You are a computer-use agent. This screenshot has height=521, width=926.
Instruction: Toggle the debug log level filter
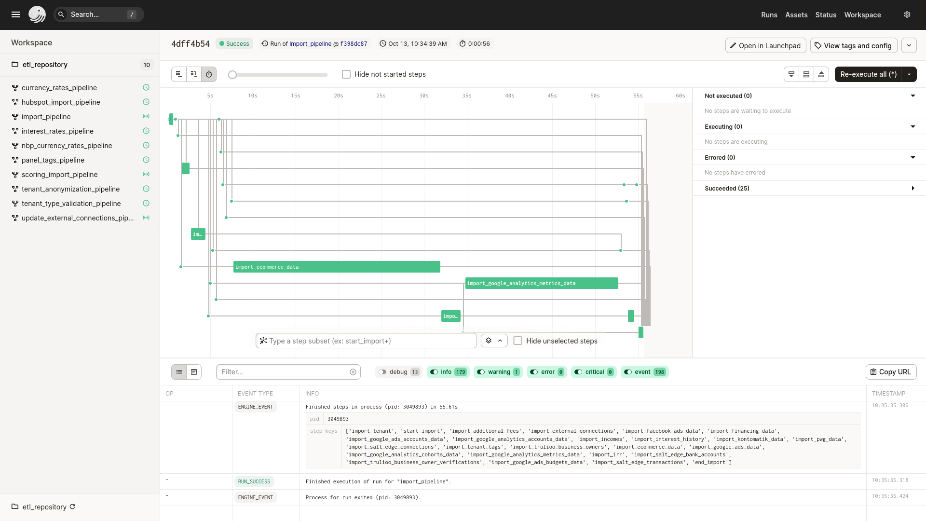[382, 371]
